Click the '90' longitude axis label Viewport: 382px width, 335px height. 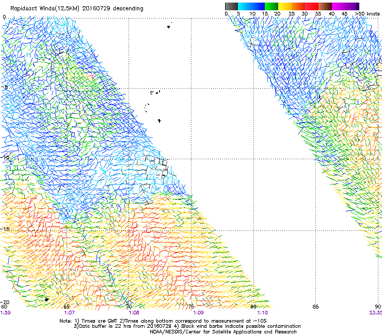coord(378,307)
